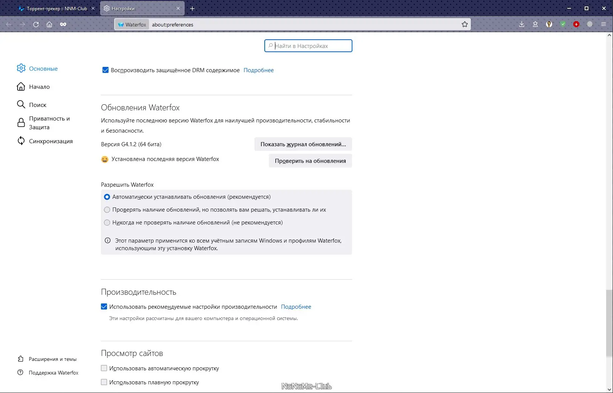Click the Версия G4.1.2 (64 бита) text

click(x=131, y=144)
